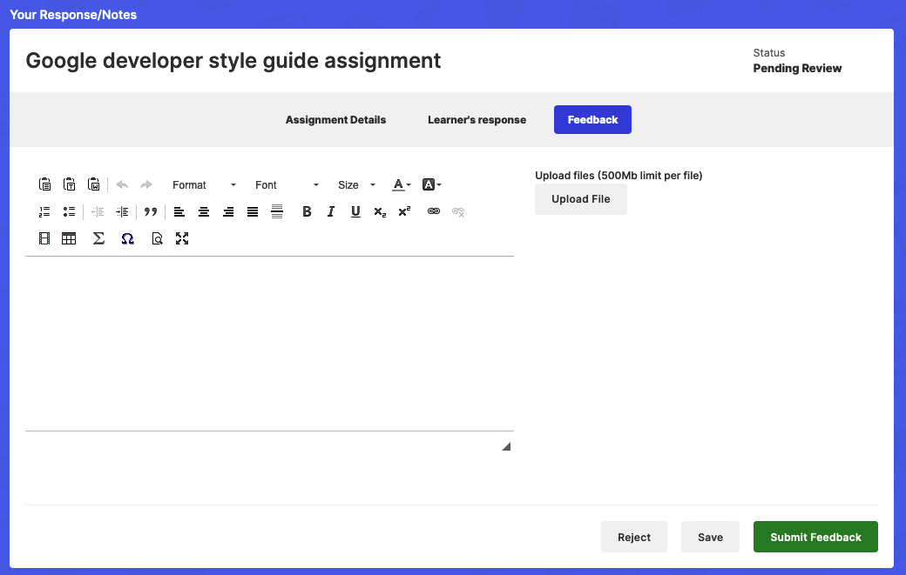Switch to the Assignment Details tab
The image size is (906, 575).
(335, 119)
